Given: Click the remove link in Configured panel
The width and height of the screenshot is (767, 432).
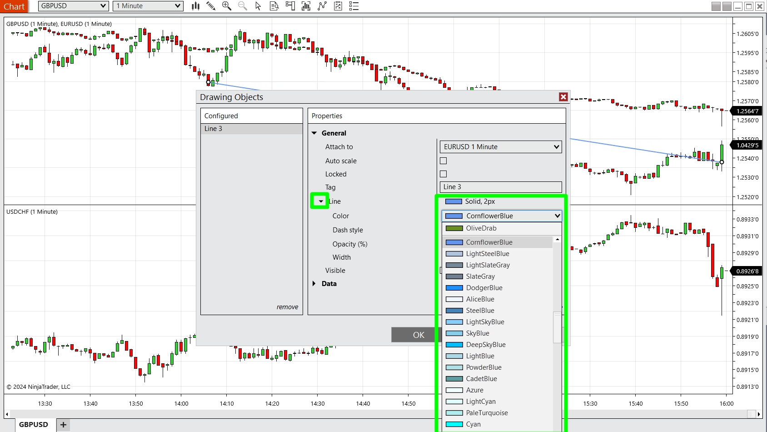Looking at the screenshot, I should coord(287,307).
